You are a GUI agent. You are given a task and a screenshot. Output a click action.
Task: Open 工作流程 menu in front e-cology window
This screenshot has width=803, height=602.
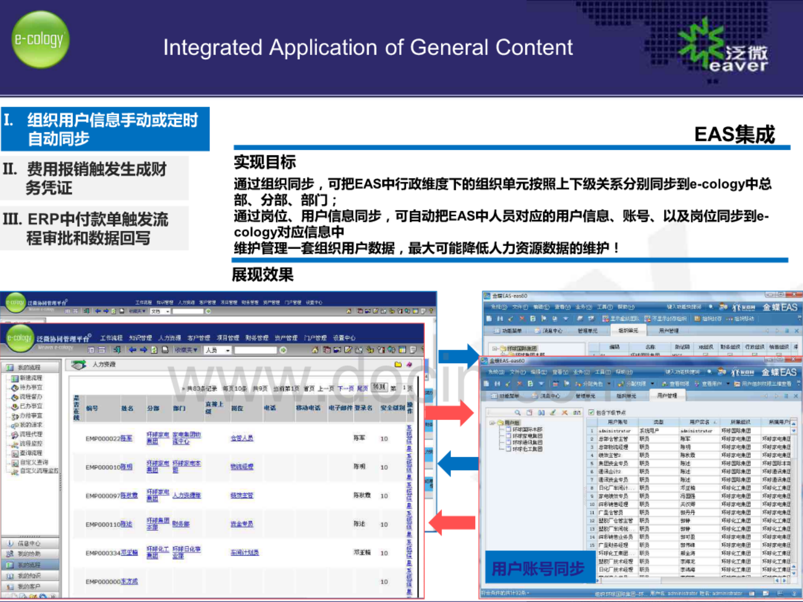(111, 338)
